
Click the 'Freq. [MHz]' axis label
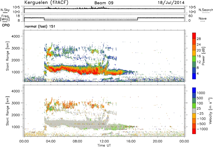pyautogui.click(x=5, y=18)
